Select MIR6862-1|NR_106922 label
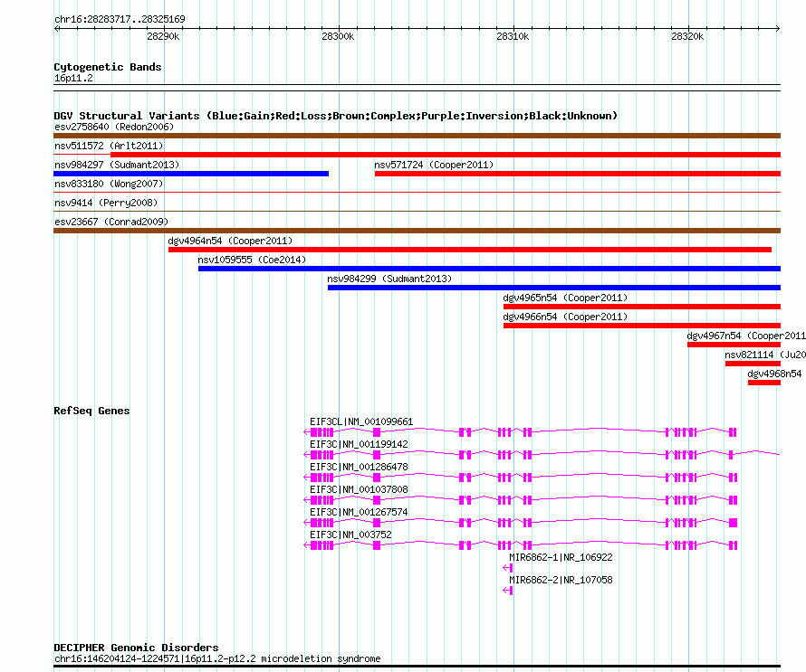The height and width of the screenshot is (672, 806). click(x=561, y=557)
